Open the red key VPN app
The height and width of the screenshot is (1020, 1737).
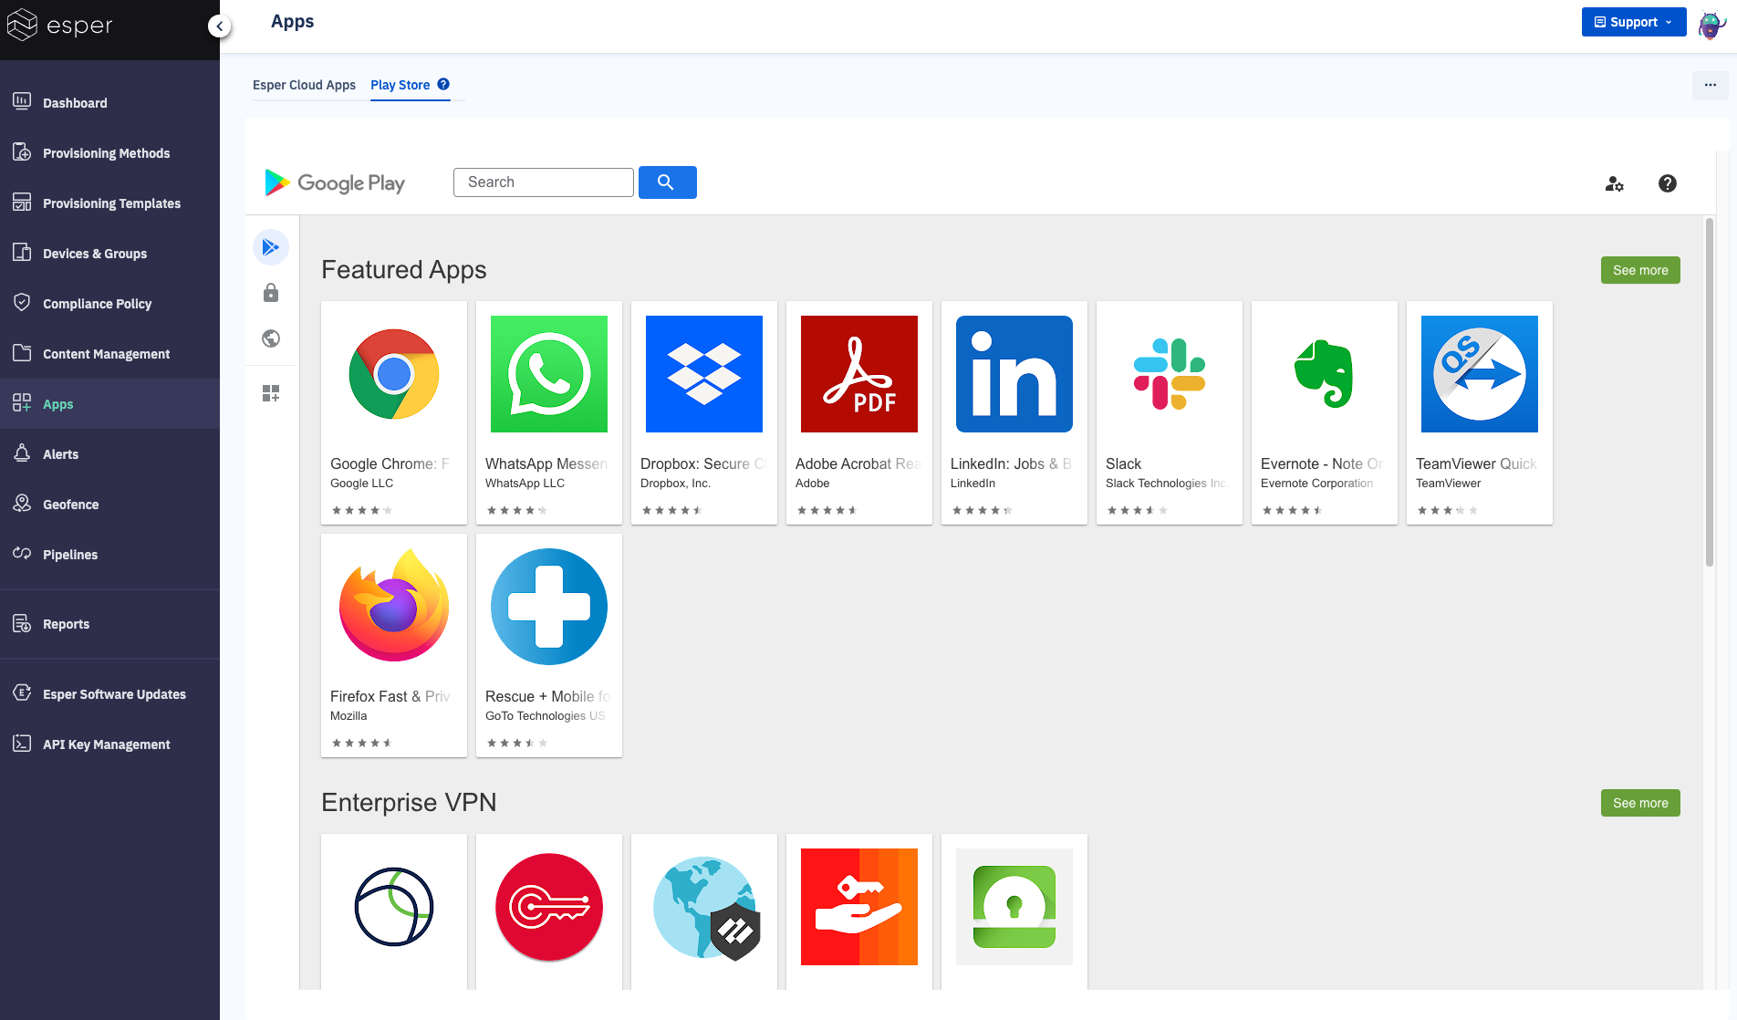pyautogui.click(x=549, y=911)
